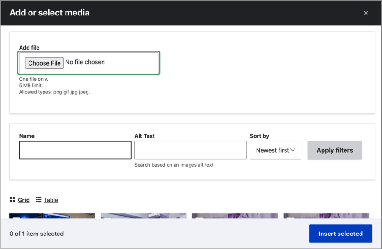
Task: Click the 'Sort by' label
Action: [259, 136]
